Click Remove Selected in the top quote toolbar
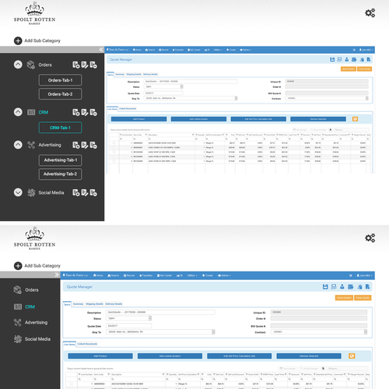 coord(318,119)
